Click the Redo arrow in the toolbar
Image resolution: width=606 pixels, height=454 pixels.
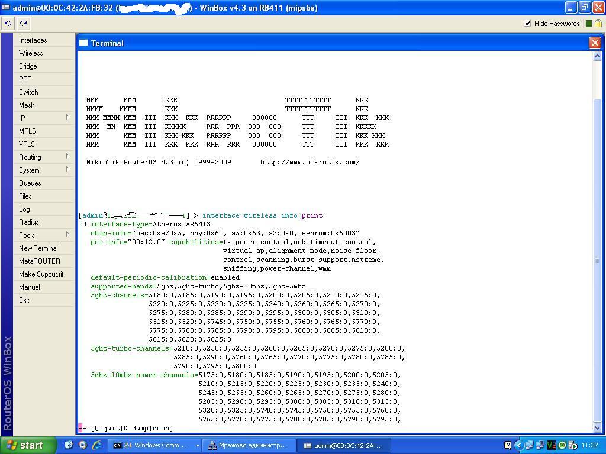pos(23,24)
